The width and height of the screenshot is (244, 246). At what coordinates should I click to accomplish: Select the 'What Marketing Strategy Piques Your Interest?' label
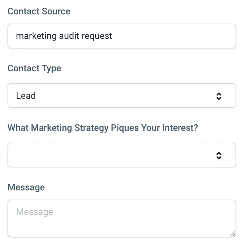[x=103, y=128]
